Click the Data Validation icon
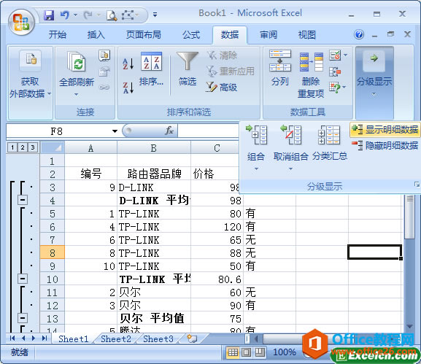Screen dimensions: 421x364 tap(335, 55)
